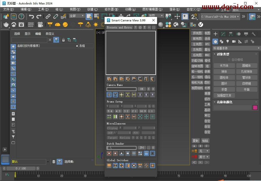
Task: Undo the last action in the main toolbar
Action: click(31, 16)
